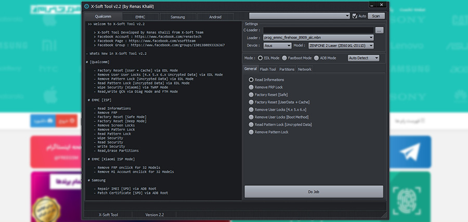
Task: Click the browse (...) button next to C-Loader
Action: [x=379, y=31]
